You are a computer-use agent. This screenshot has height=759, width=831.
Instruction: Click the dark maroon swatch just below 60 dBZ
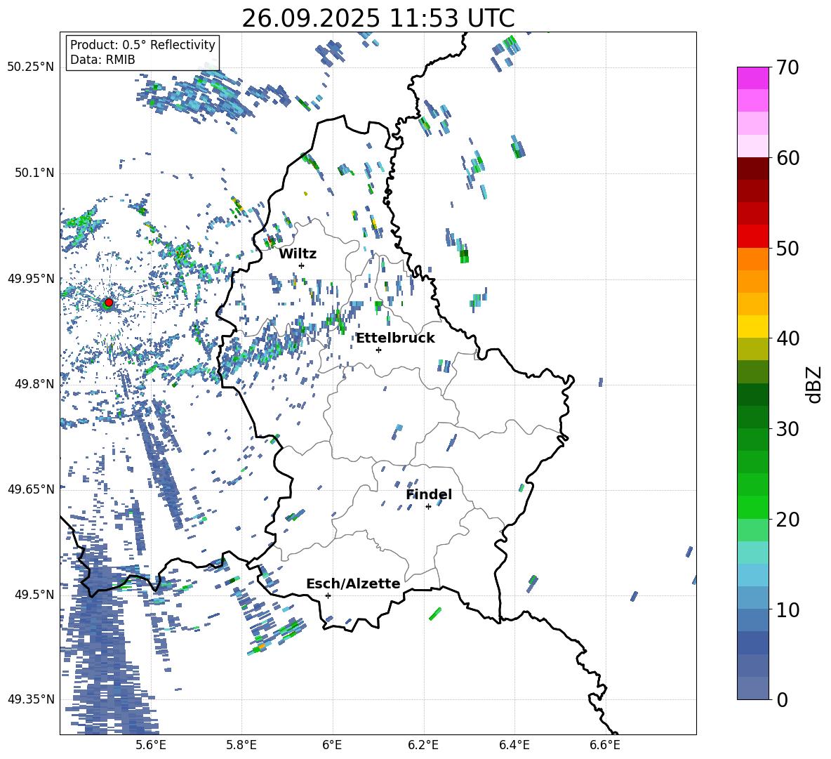(x=753, y=169)
